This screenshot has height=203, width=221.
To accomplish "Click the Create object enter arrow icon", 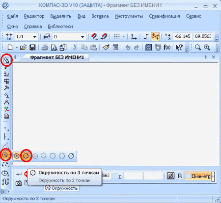I will (19, 174).
